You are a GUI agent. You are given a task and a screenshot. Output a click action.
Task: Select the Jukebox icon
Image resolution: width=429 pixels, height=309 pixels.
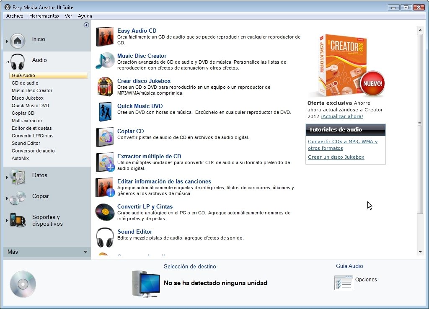pos(105,86)
